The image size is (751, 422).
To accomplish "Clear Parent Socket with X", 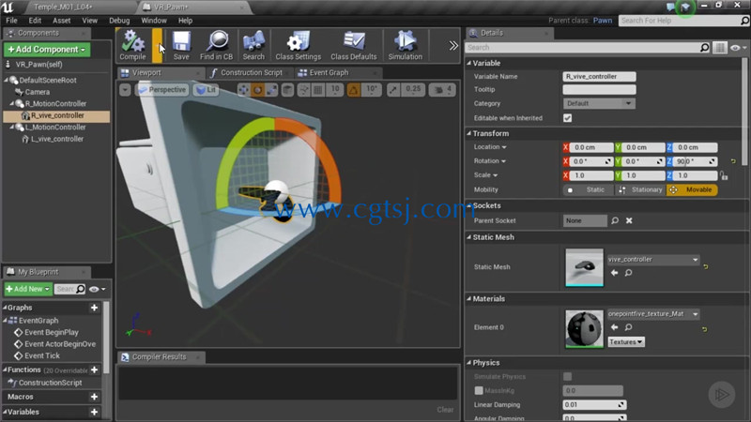I will [629, 220].
